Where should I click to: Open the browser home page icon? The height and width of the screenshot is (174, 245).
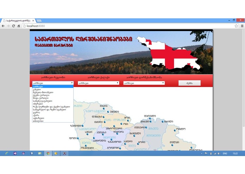19,26
